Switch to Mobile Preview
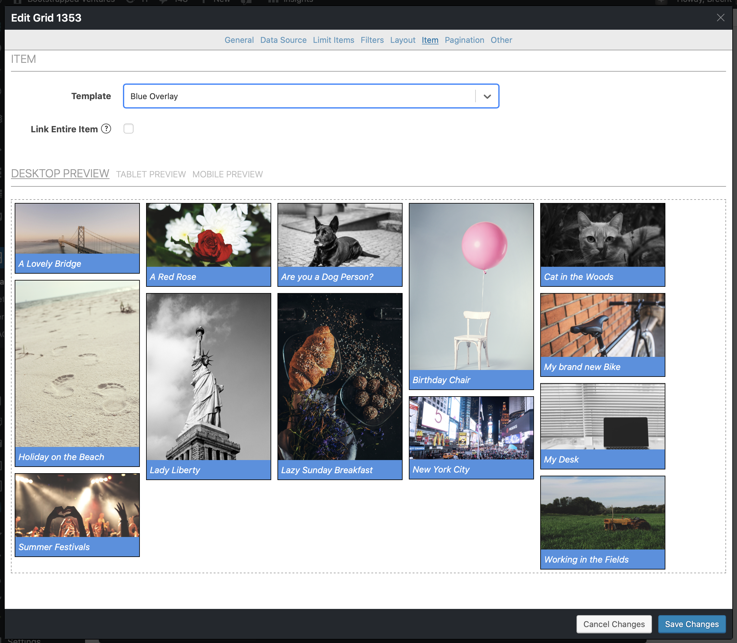 tap(227, 175)
